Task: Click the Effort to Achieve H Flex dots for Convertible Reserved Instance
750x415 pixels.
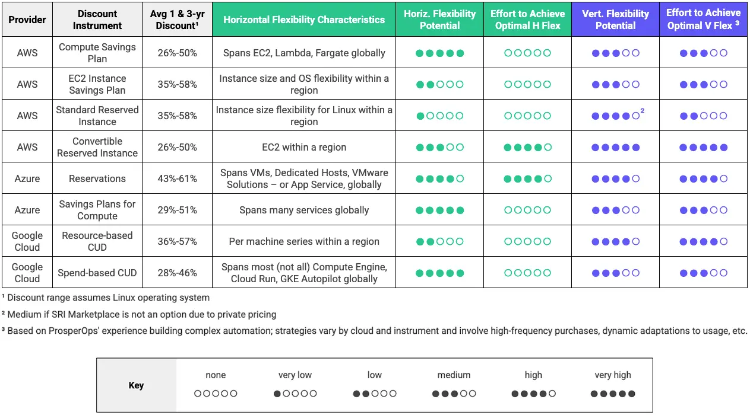Action: click(527, 148)
